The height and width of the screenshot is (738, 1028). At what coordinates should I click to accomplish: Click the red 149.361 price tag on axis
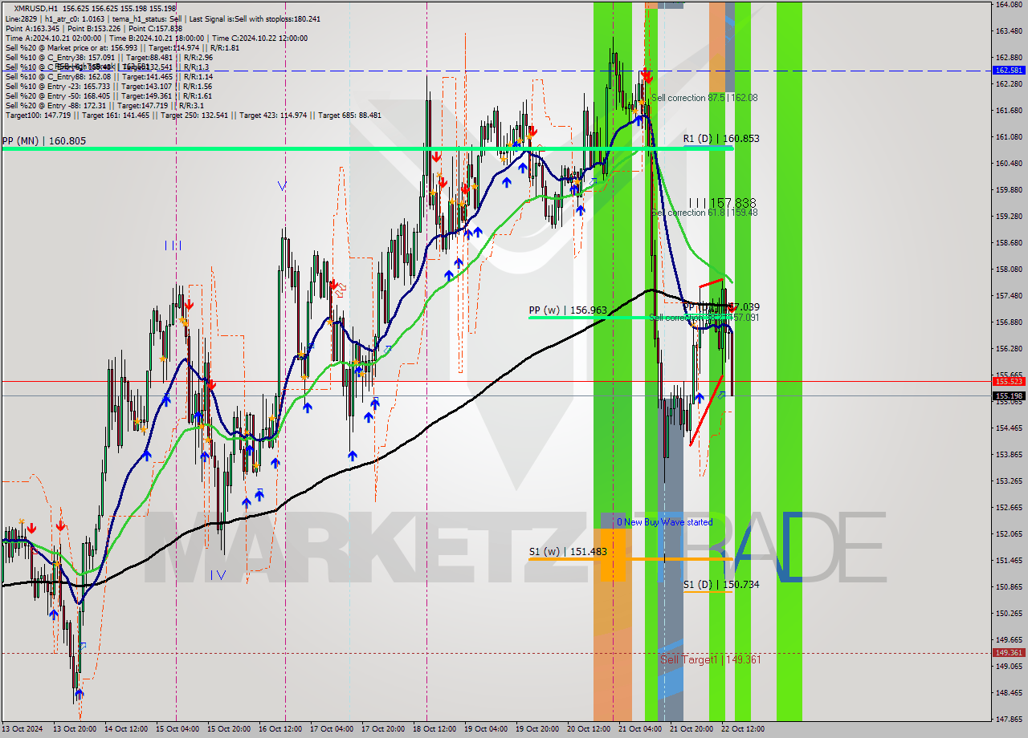click(1009, 652)
